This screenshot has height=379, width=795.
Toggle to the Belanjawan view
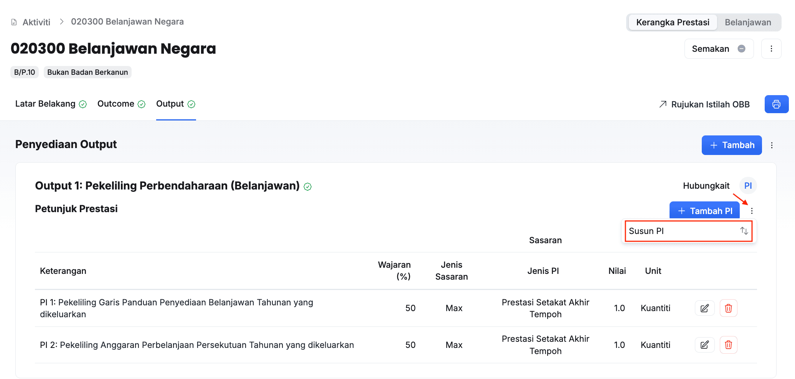point(748,22)
